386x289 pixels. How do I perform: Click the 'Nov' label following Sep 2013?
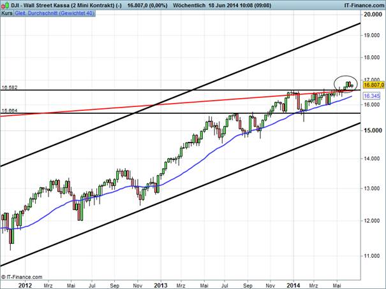click(271, 286)
